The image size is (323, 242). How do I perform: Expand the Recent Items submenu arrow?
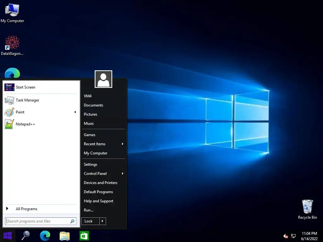point(123,144)
